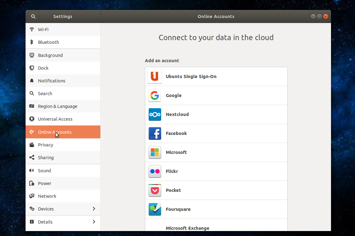Click the Devices icon in sidebar
The height and width of the screenshot is (236, 355).
click(x=32, y=209)
